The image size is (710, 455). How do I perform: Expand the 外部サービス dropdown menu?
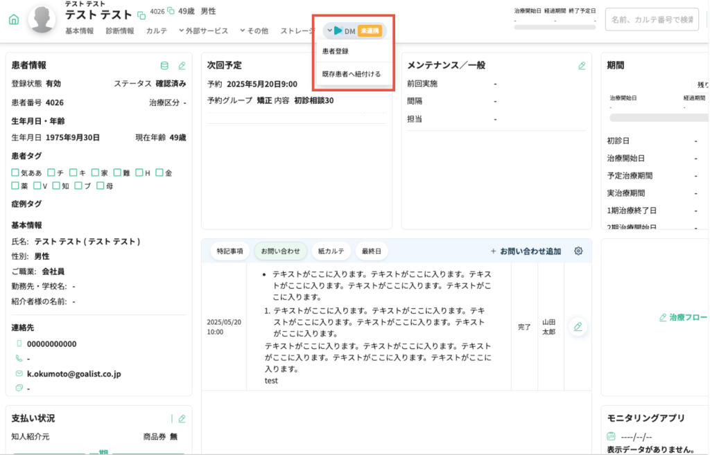pos(203,30)
